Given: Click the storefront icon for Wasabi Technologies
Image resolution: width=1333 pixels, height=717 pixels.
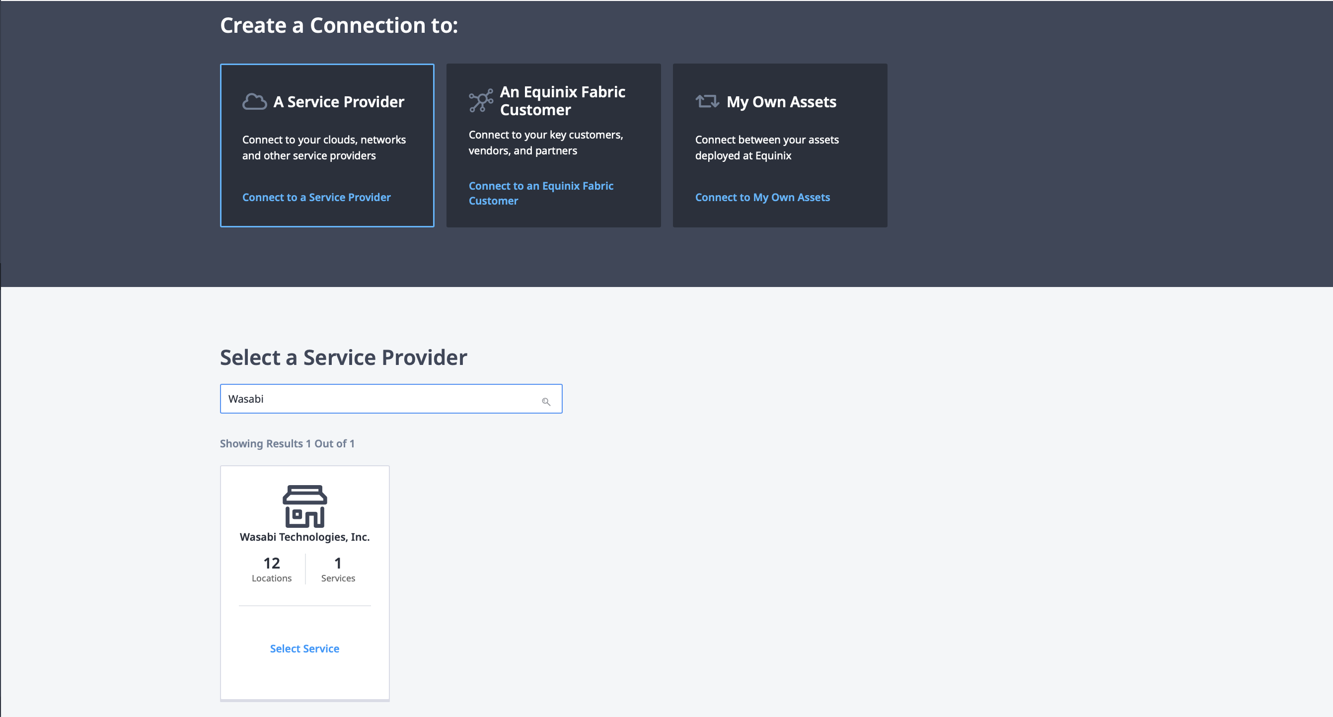Looking at the screenshot, I should coord(305,506).
